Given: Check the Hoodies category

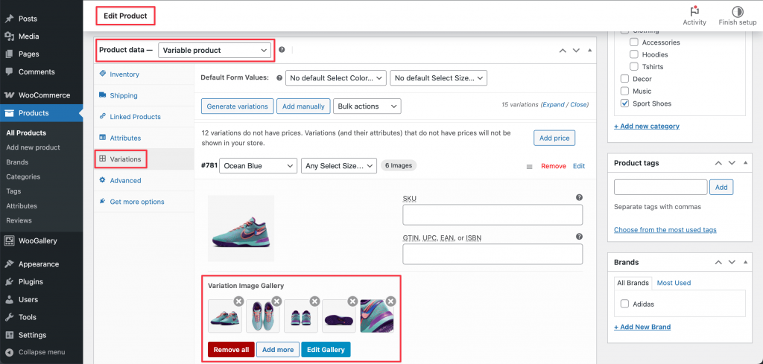Looking at the screenshot, I should [x=634, y=54].
